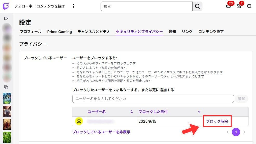Open the first blurred channel avatar in sidebar
The image size is (256, 144).
point(7,28)
